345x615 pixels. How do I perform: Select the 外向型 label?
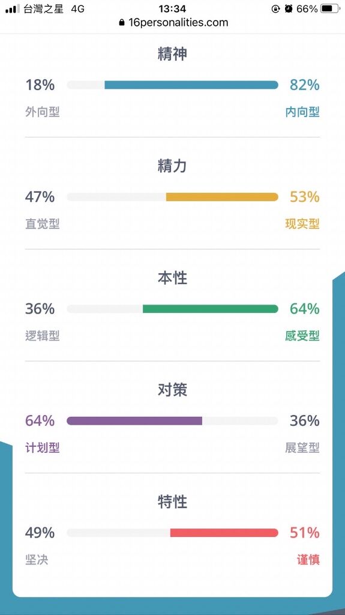point(43,112)
